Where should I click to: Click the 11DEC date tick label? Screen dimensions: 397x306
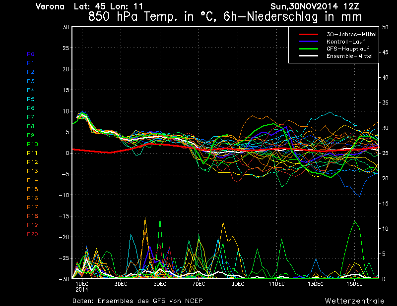tap(276, 283)
